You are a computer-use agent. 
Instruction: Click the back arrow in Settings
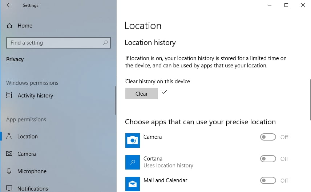9,5
